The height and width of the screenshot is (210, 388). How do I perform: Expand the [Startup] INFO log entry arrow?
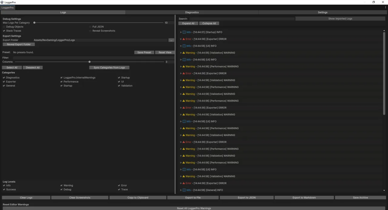tap(181, 32)
